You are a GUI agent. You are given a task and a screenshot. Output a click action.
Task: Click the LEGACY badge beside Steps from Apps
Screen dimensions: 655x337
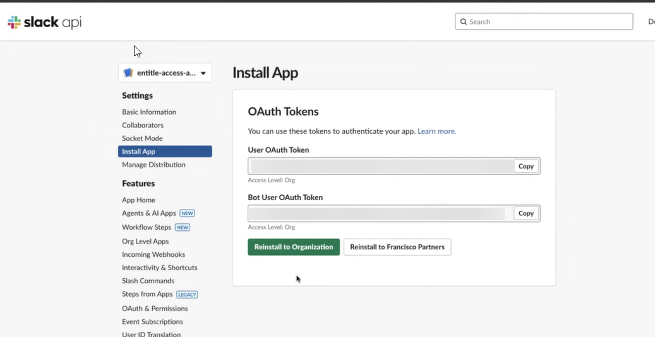[187, 295]
